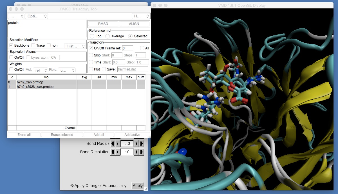Click the 'sd' column header
The width and height of the screenshot is (338, 194).
coord(99,77)
